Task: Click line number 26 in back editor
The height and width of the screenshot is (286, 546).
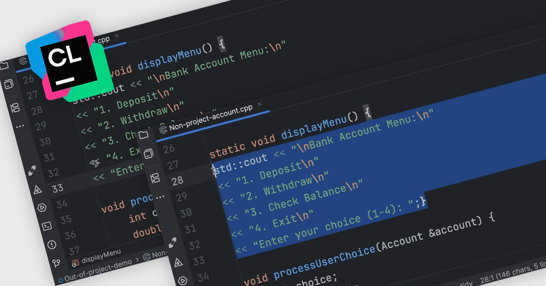Action: [28, 80]
